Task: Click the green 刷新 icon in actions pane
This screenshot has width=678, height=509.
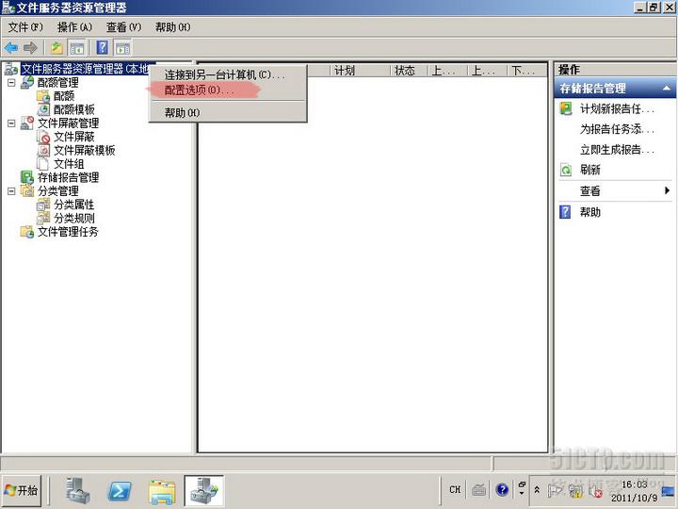Action: tap(566, 170)
